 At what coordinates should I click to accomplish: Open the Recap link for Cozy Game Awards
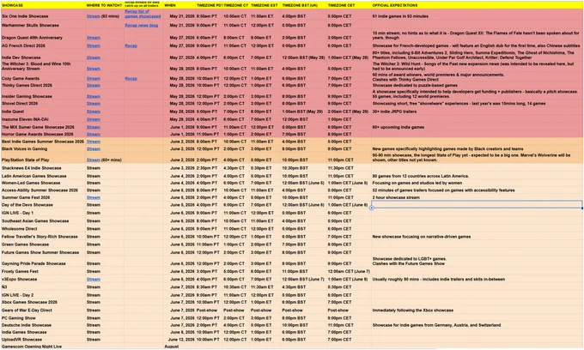pyautogui.click(x=131, y=78)
